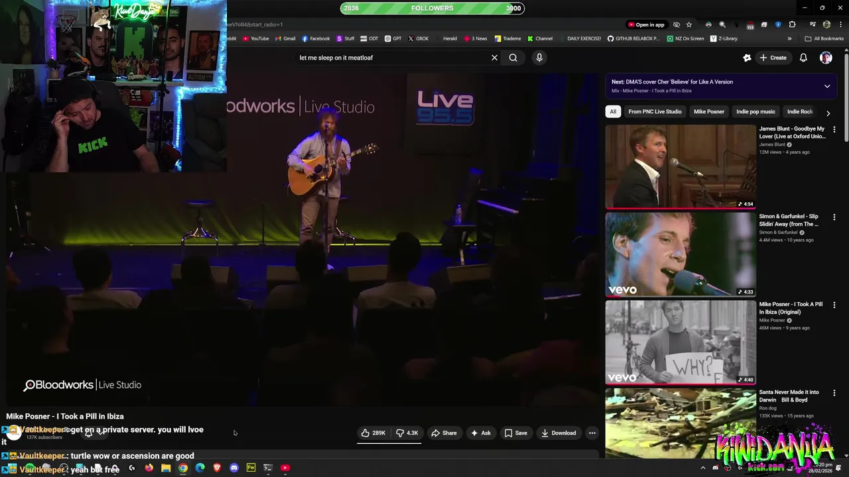Open All Bookmarks folder
Viewport: 849px width, 477px height.
pyautogui.click(x=824, y=38)
